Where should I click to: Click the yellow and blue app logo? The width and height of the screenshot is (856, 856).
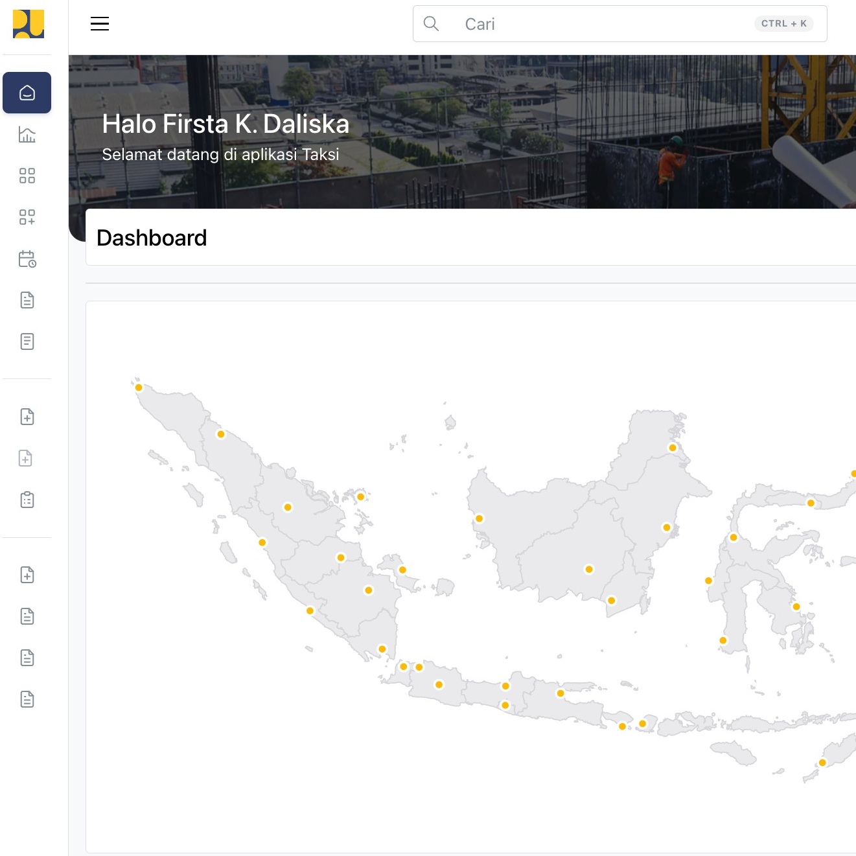(x=29, y=25)
